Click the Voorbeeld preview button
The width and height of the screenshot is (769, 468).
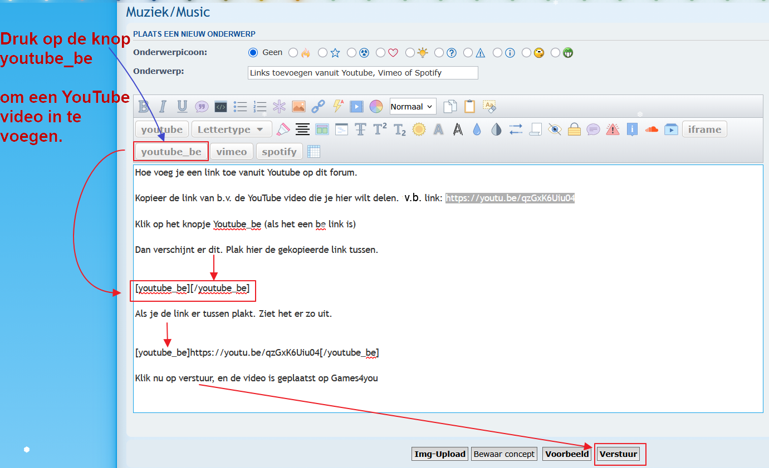pyautogui.click(x=567, y=454)
